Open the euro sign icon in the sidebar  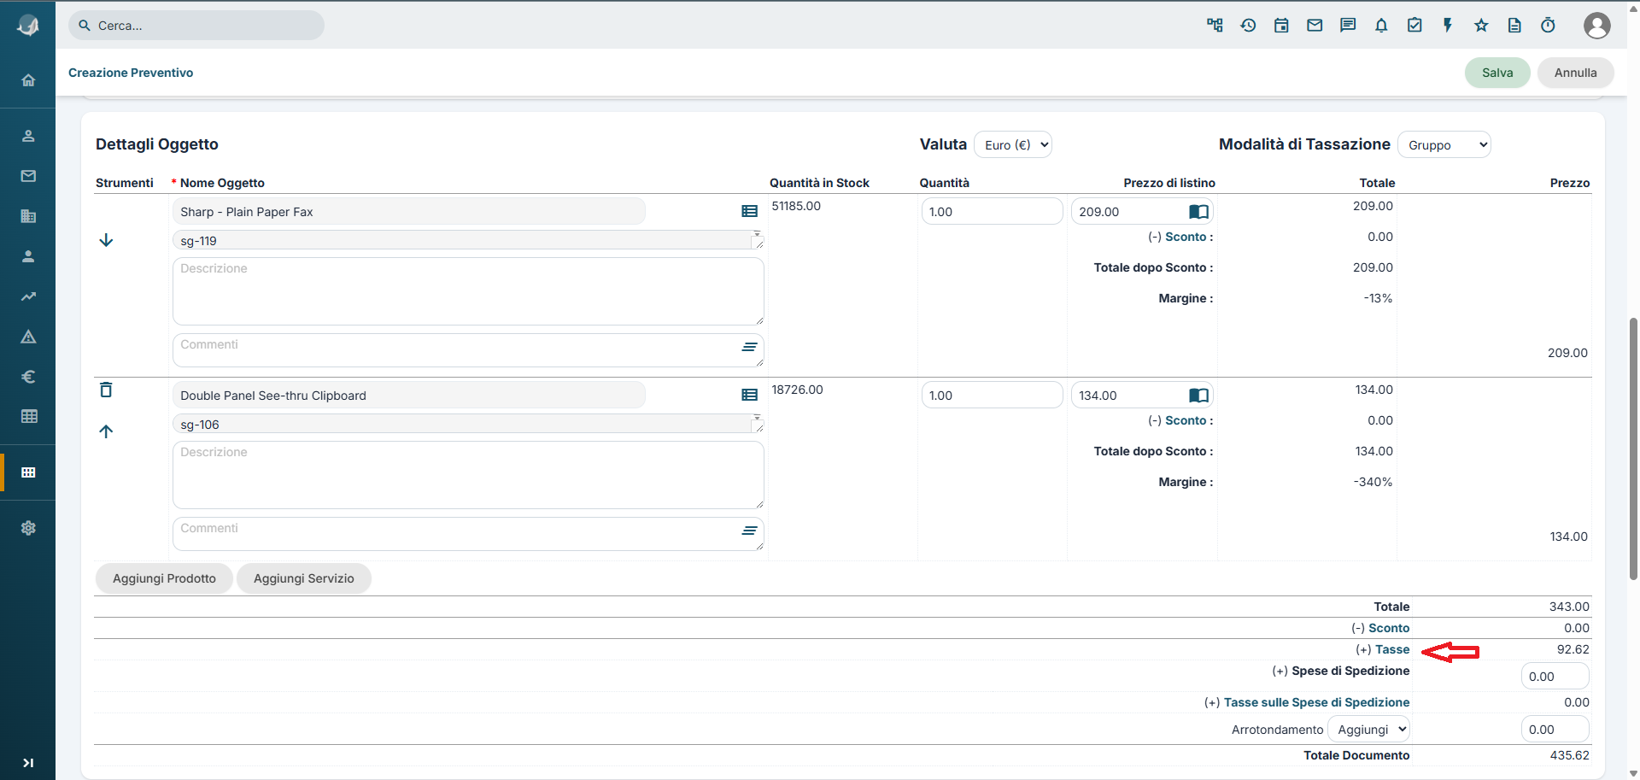click(x=28, y=377)
